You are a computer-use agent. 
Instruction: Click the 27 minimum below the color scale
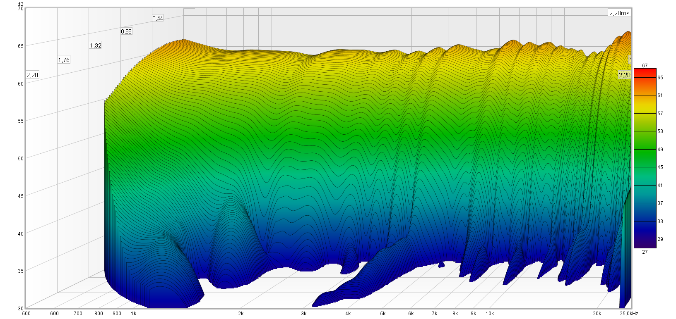point(645,252)
